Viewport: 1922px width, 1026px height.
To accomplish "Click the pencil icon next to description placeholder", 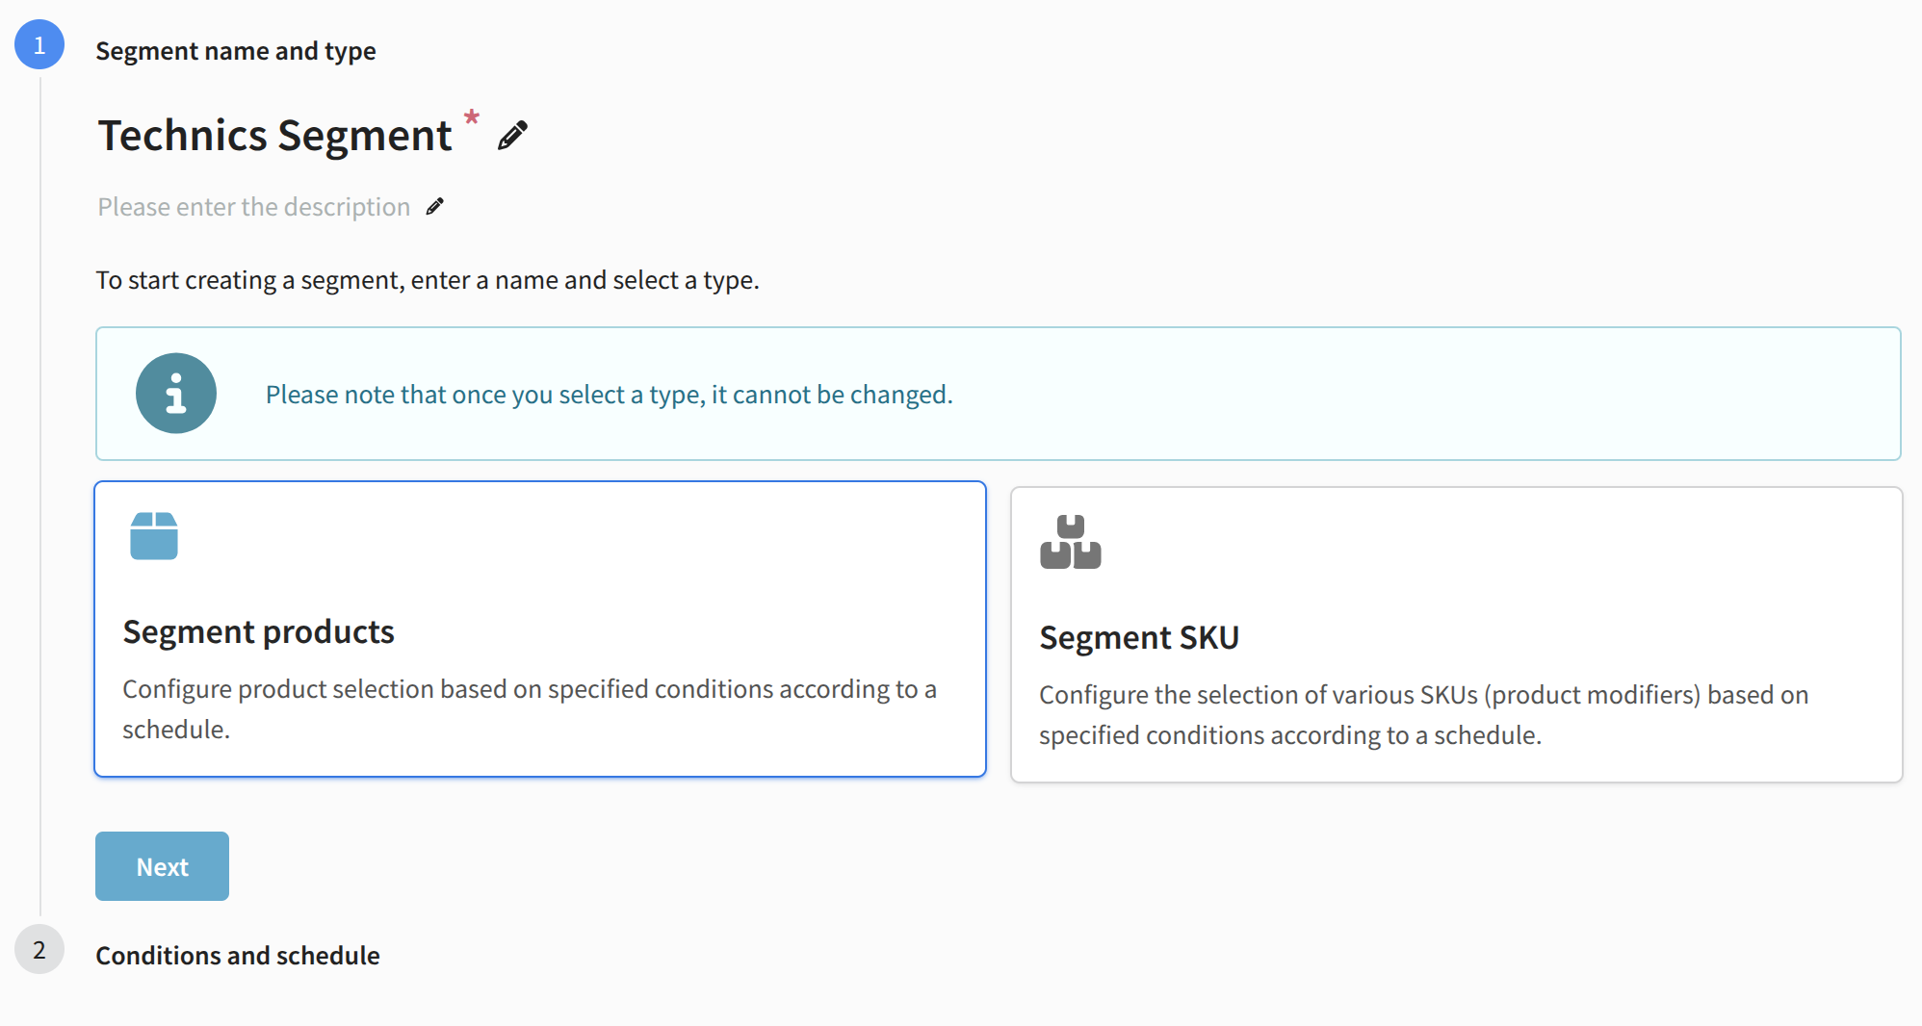I will click(435, 206).
